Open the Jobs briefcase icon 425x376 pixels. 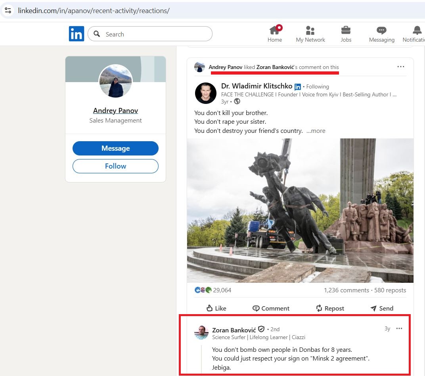pyautogui.click(x=346, y=31)
